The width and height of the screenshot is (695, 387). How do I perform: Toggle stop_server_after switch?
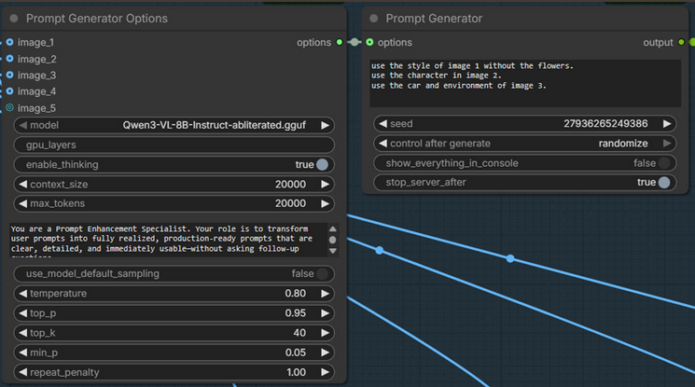(x=664, y=182)
